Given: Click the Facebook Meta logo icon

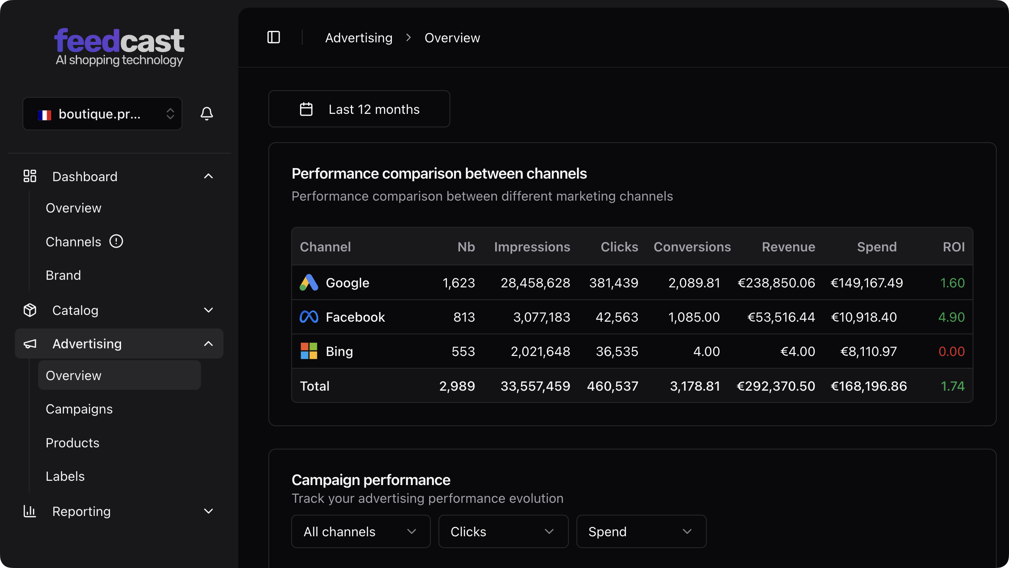Looking at the screenshot, I should pyautogui.click(x=309, y=317).
